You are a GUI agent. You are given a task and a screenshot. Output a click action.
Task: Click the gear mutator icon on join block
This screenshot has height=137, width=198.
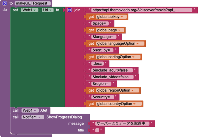70,10
